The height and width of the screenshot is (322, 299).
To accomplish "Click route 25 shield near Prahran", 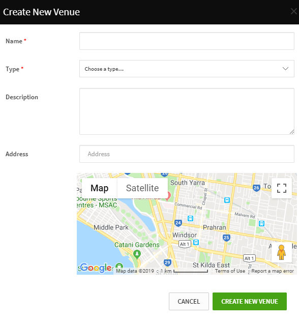I will click(x=226, y=238).
